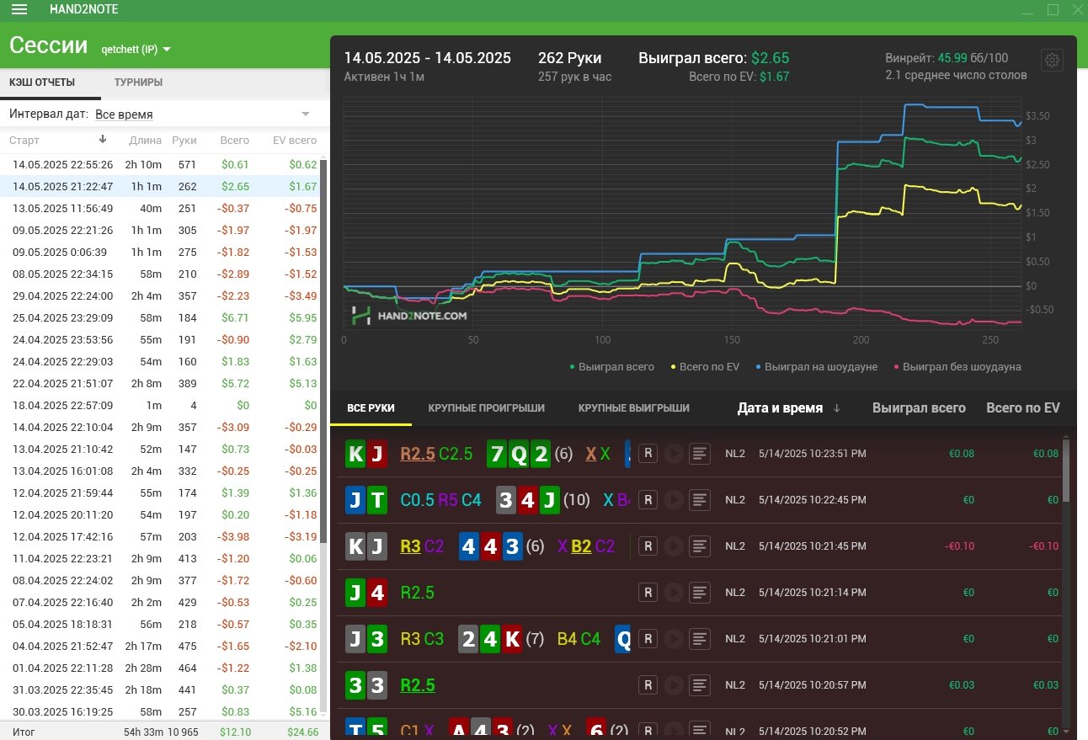Toggle the Выиграл на шоудауне legend series

coord(816,366)
